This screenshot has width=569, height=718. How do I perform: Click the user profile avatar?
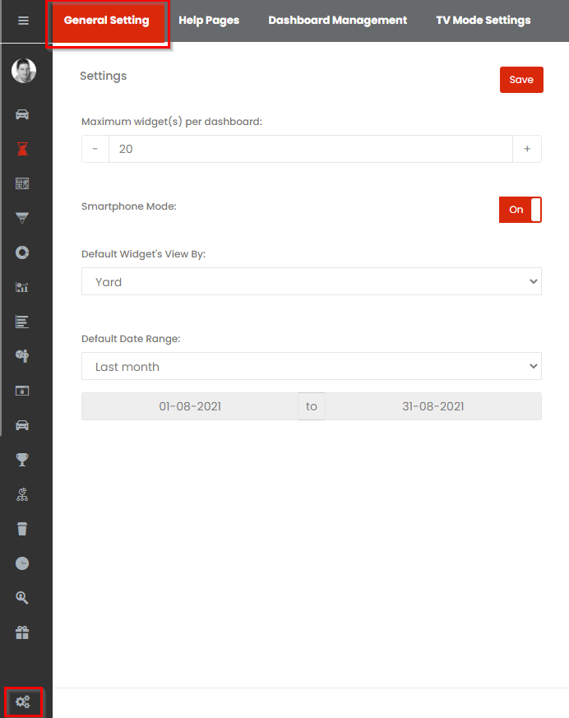pos(24,71)
